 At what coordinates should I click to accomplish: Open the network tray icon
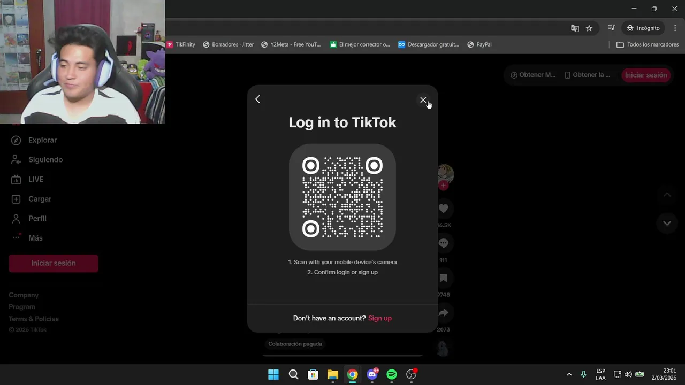click(x=617, y=374)
